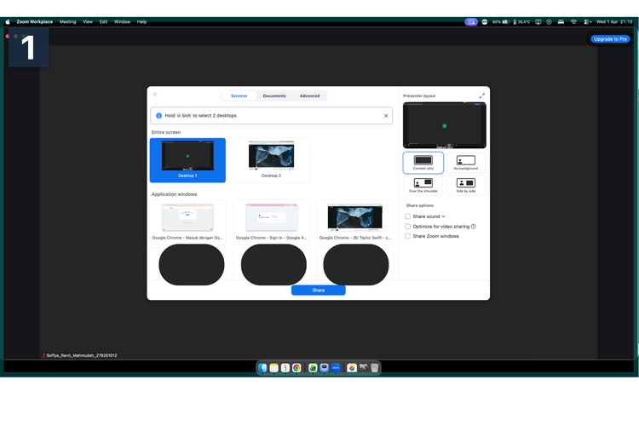Enable the Share sound checkbox
Viewport: 639px width, 426px height.
coord(407,216)
